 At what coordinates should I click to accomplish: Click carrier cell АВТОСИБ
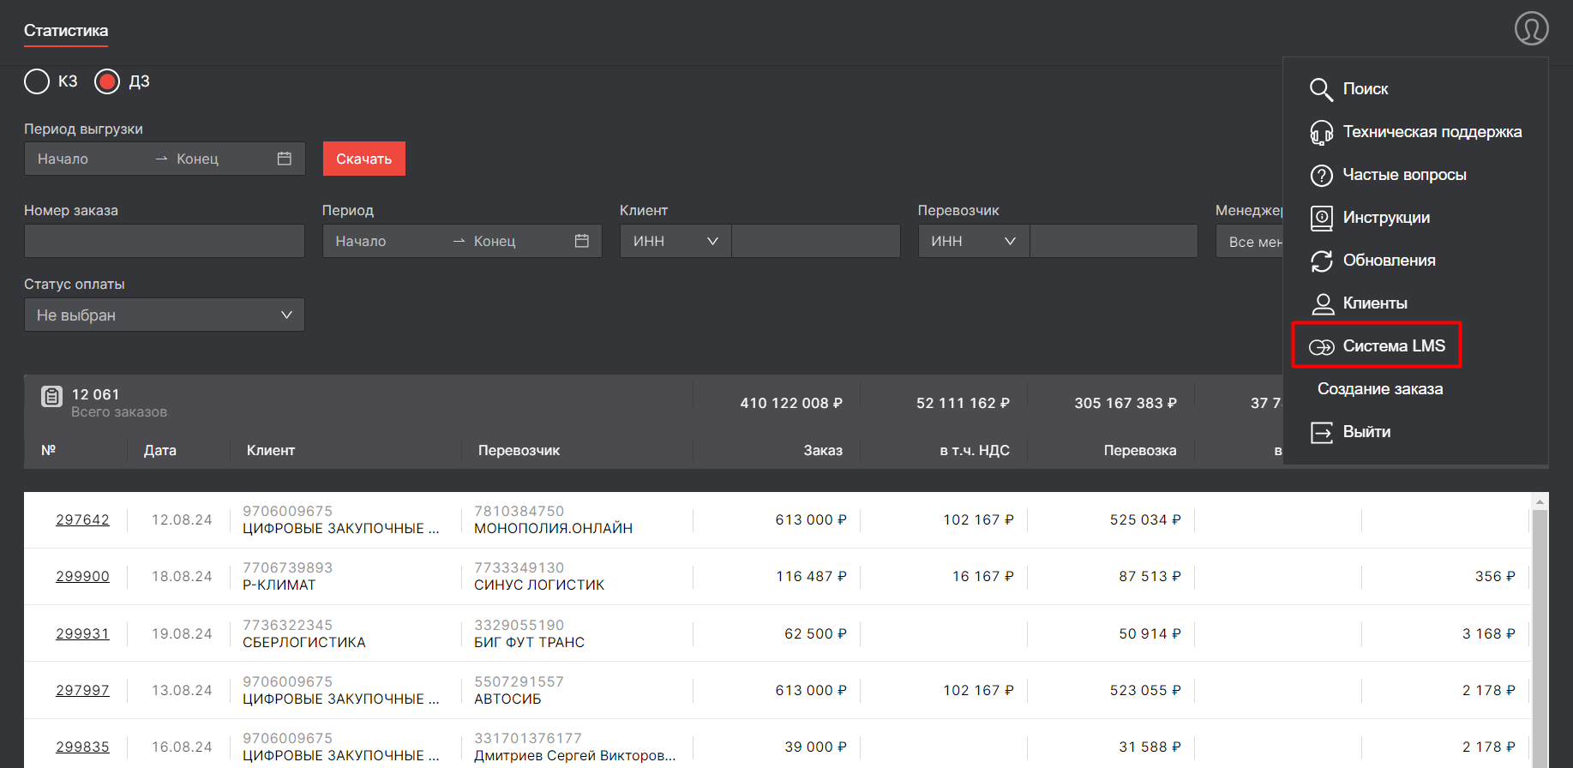(x=507, y=699)
